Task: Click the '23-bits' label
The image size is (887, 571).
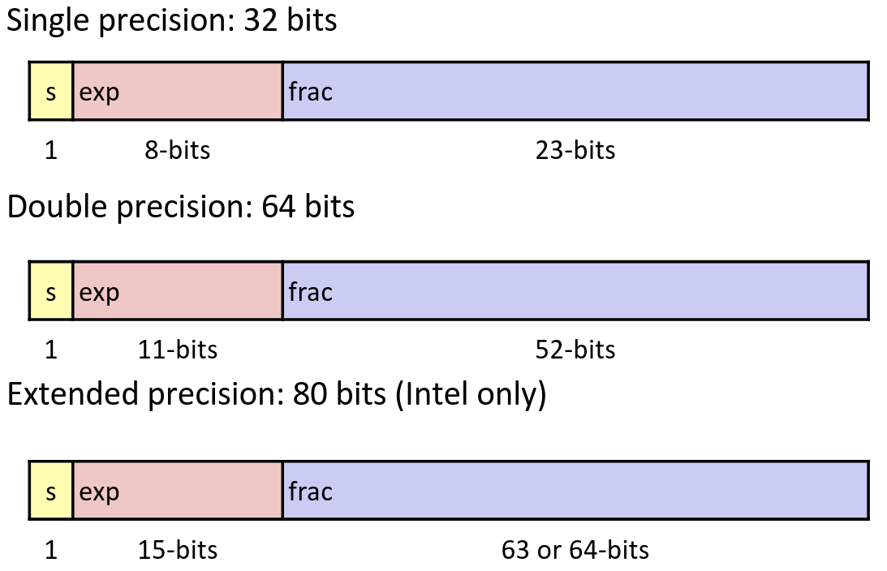Action: coord(575,150)
